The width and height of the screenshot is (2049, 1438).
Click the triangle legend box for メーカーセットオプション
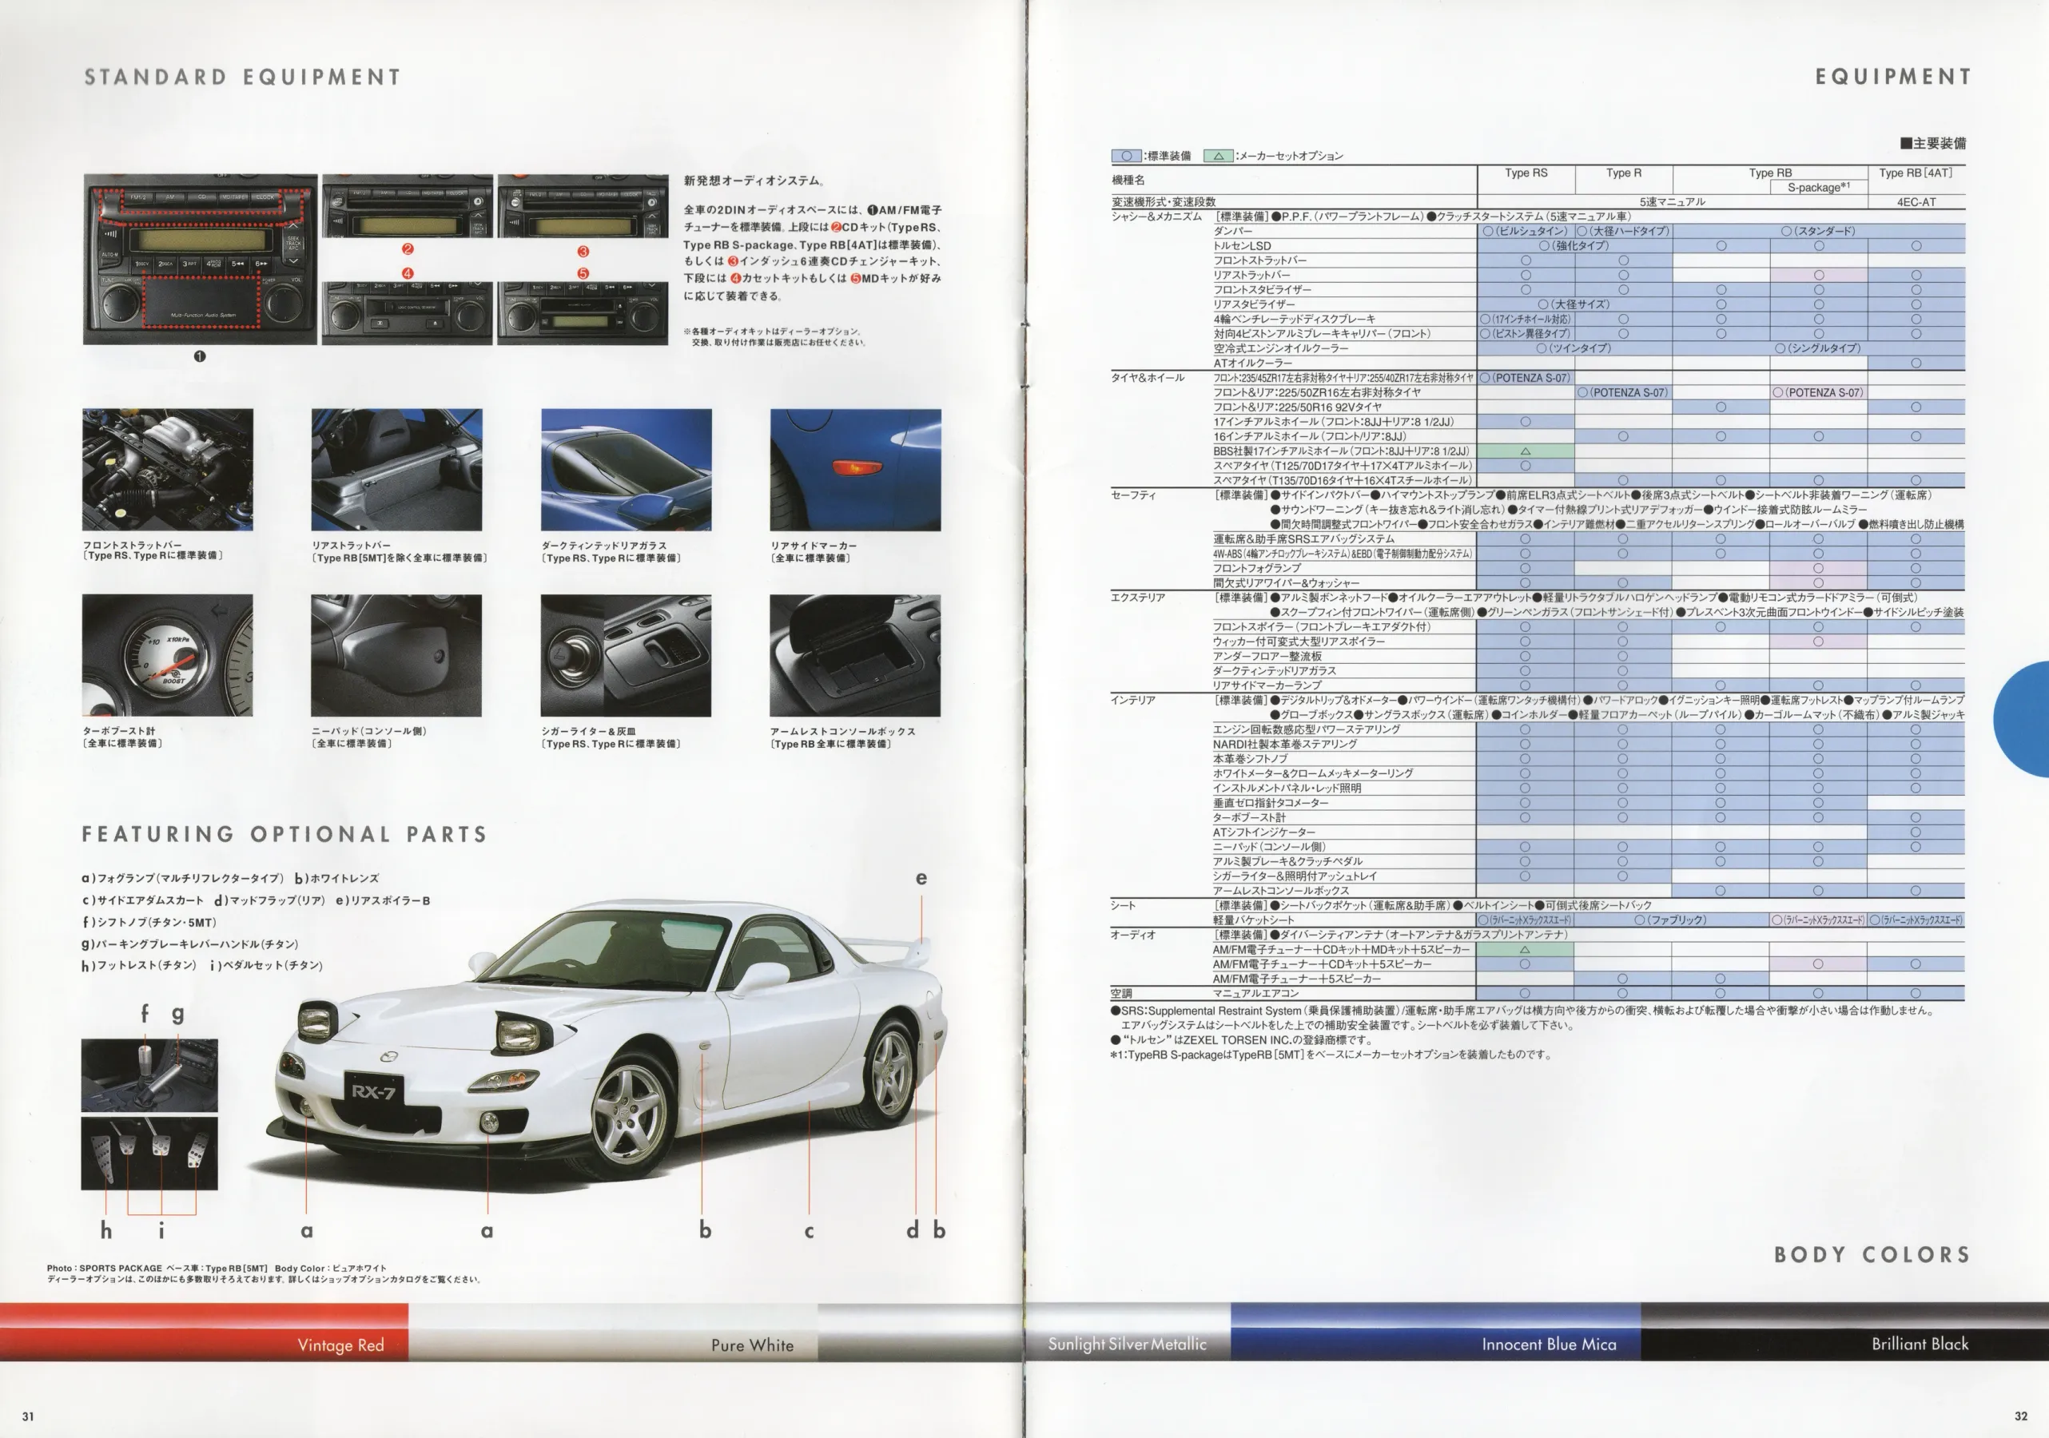pyautogui.click(x=1218, y=156)
